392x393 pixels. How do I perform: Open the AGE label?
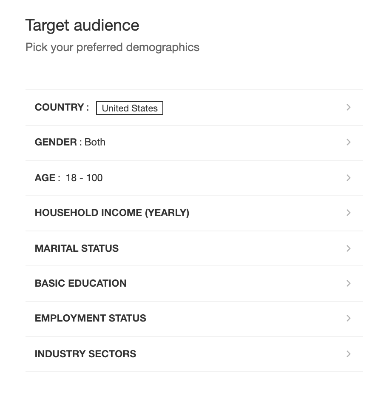point(45,178)
